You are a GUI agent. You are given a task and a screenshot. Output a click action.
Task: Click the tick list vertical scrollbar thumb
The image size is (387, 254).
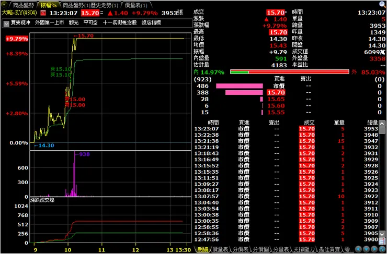tap(382, 130)
